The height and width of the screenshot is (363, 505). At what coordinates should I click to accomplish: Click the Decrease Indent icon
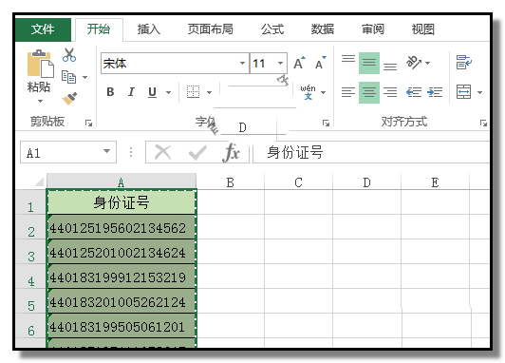click(414, 92)
